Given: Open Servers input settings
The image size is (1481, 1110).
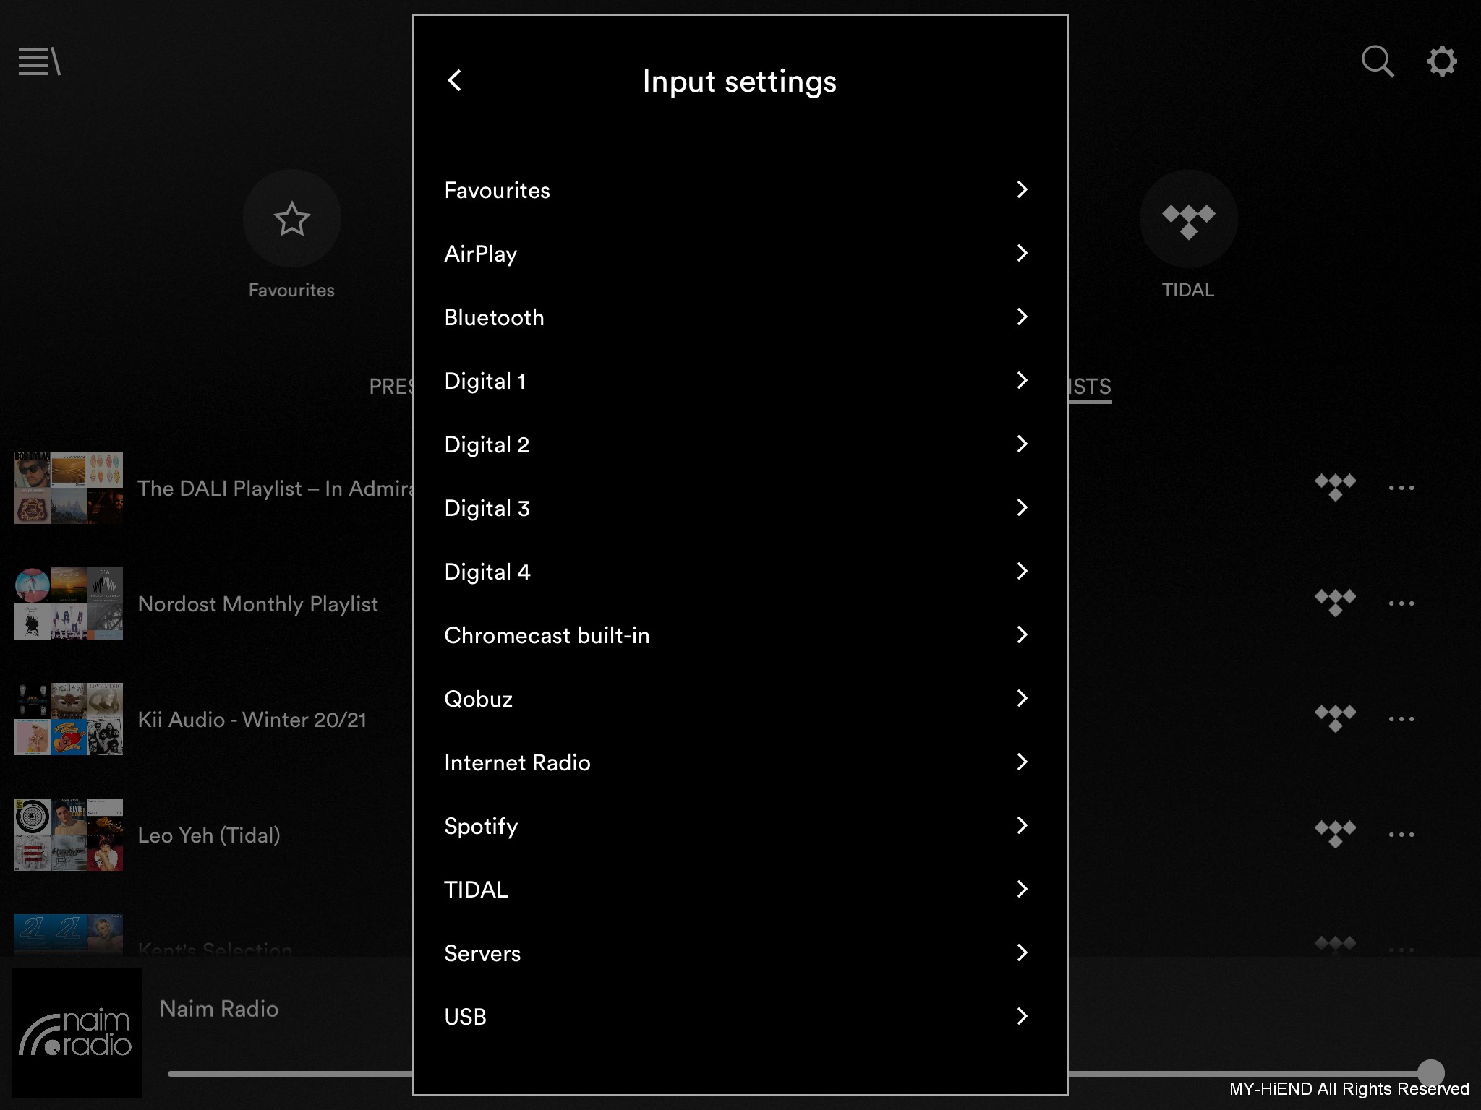Looking at the screenshot, I should (740, 953).
